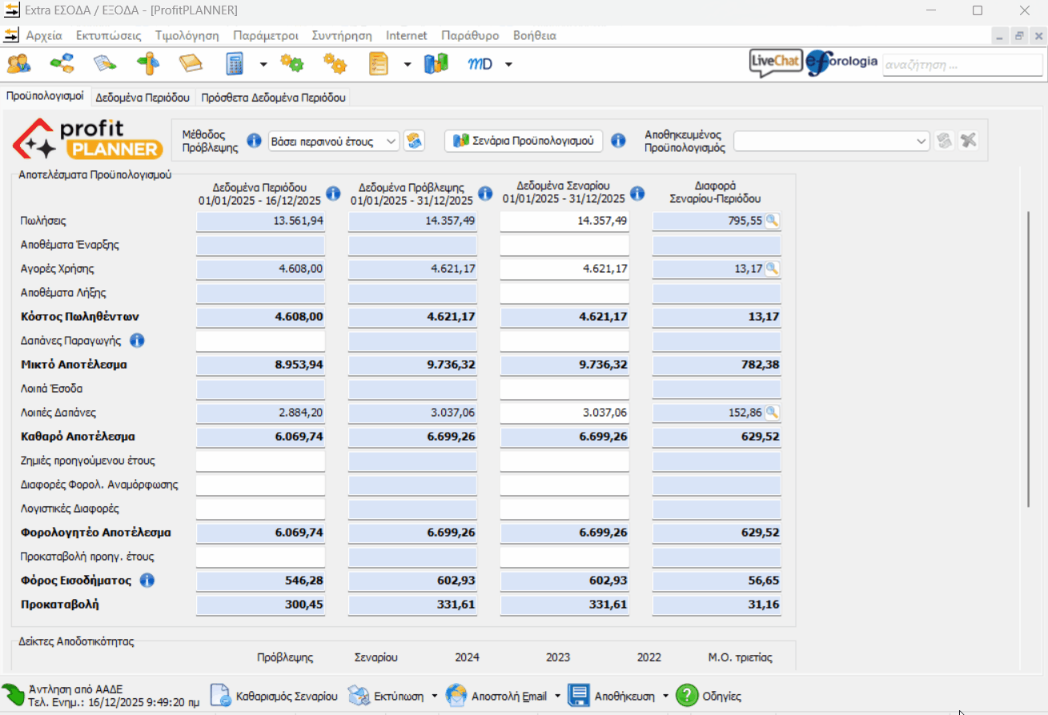
Task: Click the vertical scrollbar on right side
Action: coord(1030,360)
